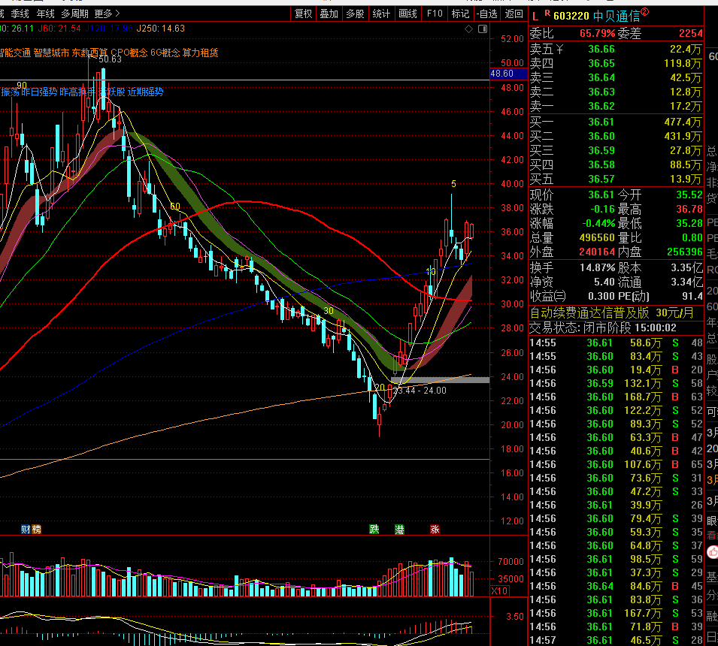Image resolution: width=718 pixels, height=646 pixels.
Task: Click the diamond icon above the chart
Action: 468,29
